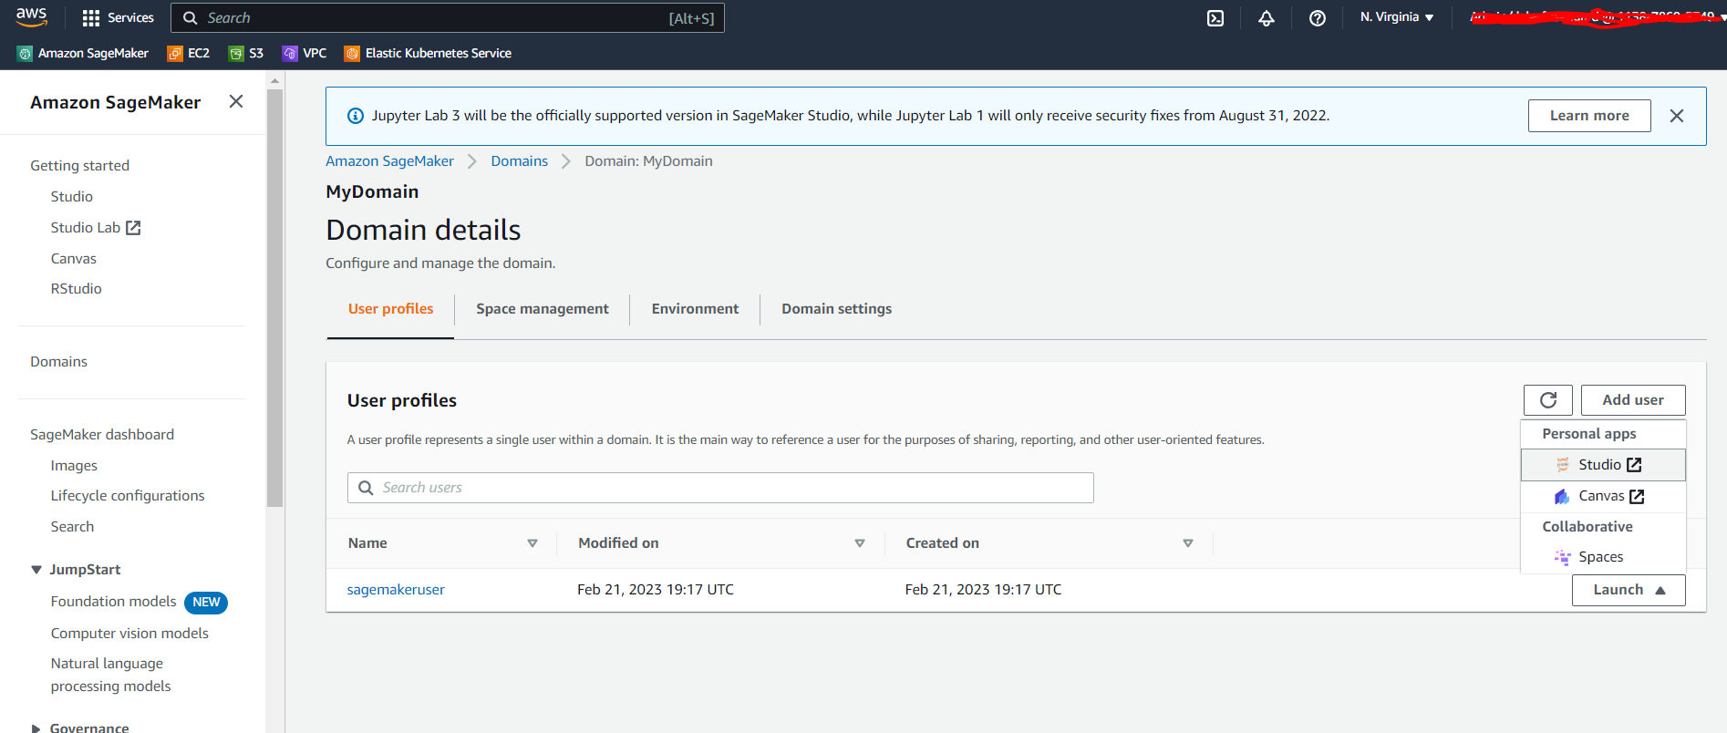Click the Studio app icon in launch menu
Screen dimensions: 1727x733
pos(1562,465)
